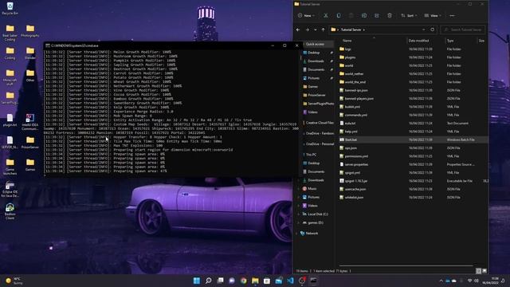
Task: Select PrisonServer in the navigation pane
Action: click(316, 95)
